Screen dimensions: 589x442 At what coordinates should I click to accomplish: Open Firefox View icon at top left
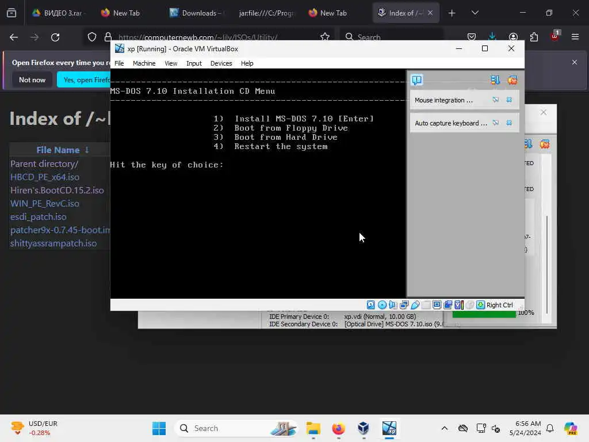pos(12,13)
